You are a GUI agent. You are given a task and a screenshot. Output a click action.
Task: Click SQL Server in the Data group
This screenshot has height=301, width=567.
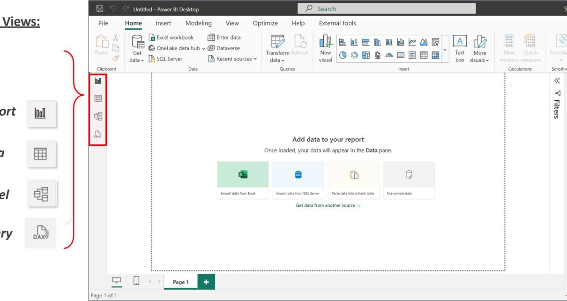(x=165, y=59)
